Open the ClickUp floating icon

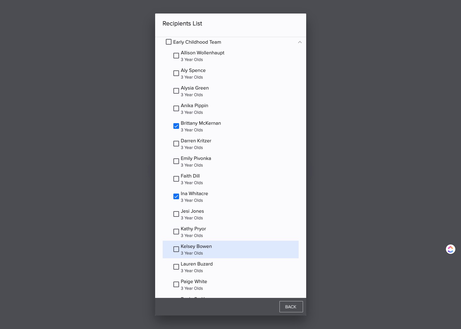coord(451,249)
